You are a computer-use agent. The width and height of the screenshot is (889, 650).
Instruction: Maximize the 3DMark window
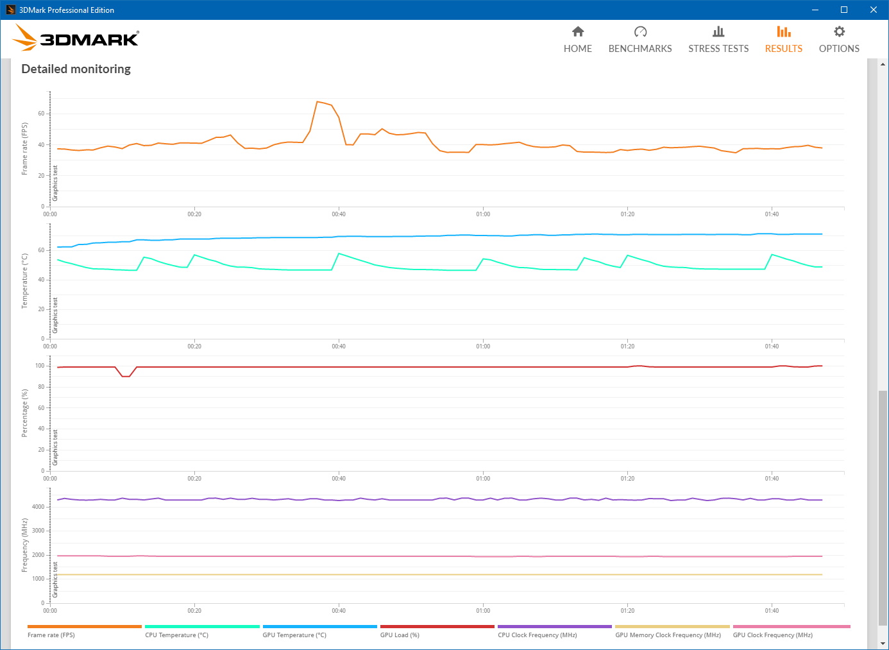(844, 10)
